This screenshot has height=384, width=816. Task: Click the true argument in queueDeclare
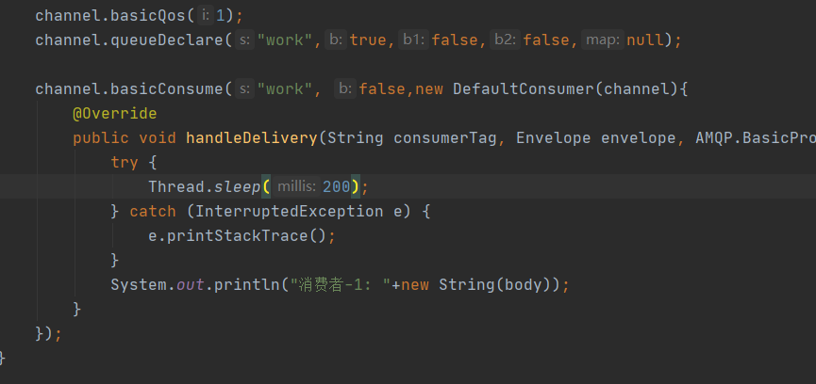click(368, 40)
